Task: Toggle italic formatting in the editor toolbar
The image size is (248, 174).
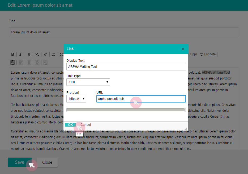Action: (x=20, y=54)
